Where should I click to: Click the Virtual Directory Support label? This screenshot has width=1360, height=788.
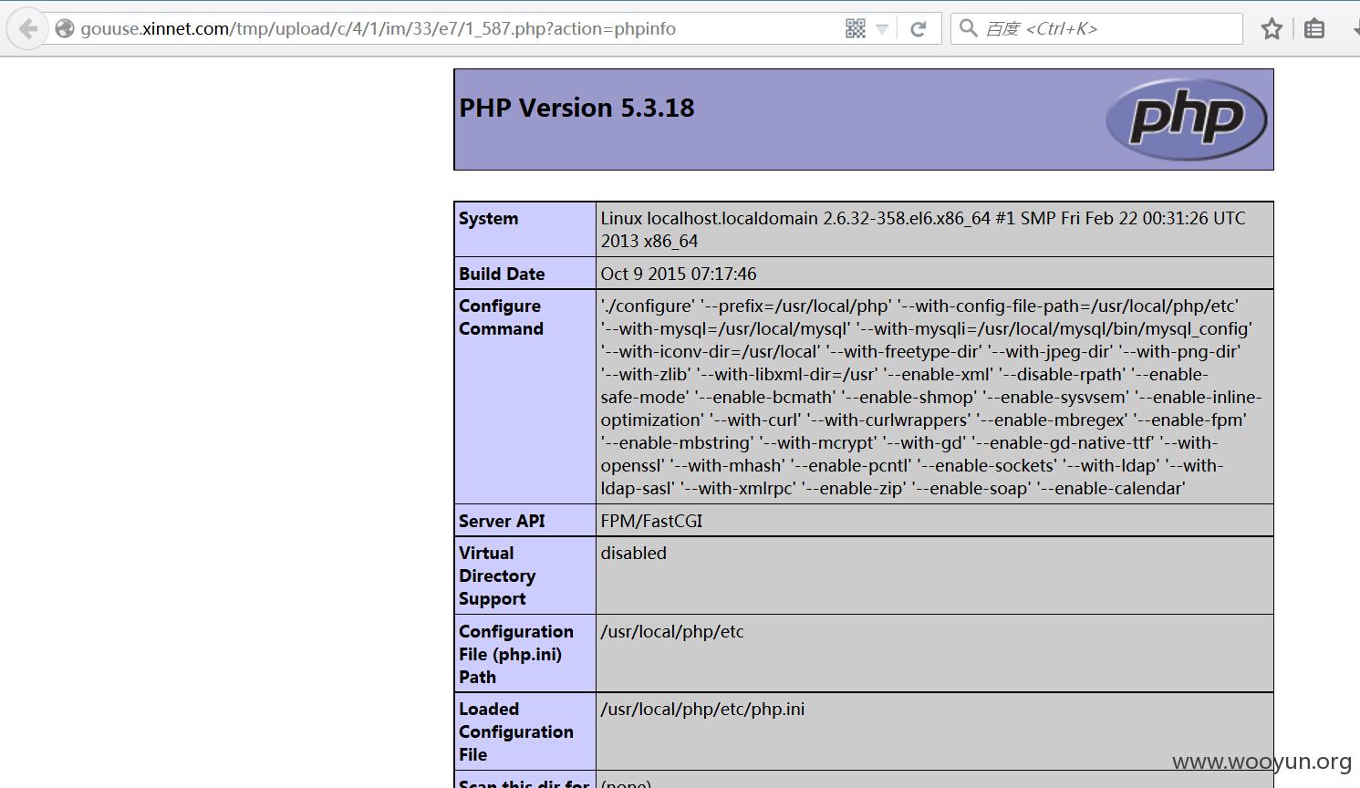click(497, 575)
